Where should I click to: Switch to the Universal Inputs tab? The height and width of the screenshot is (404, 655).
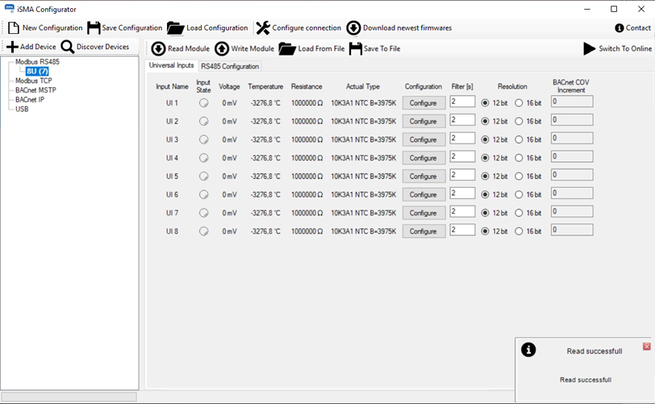click(x=171, y=65)
